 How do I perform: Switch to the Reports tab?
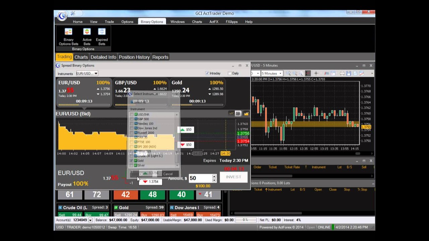(160, 57)
